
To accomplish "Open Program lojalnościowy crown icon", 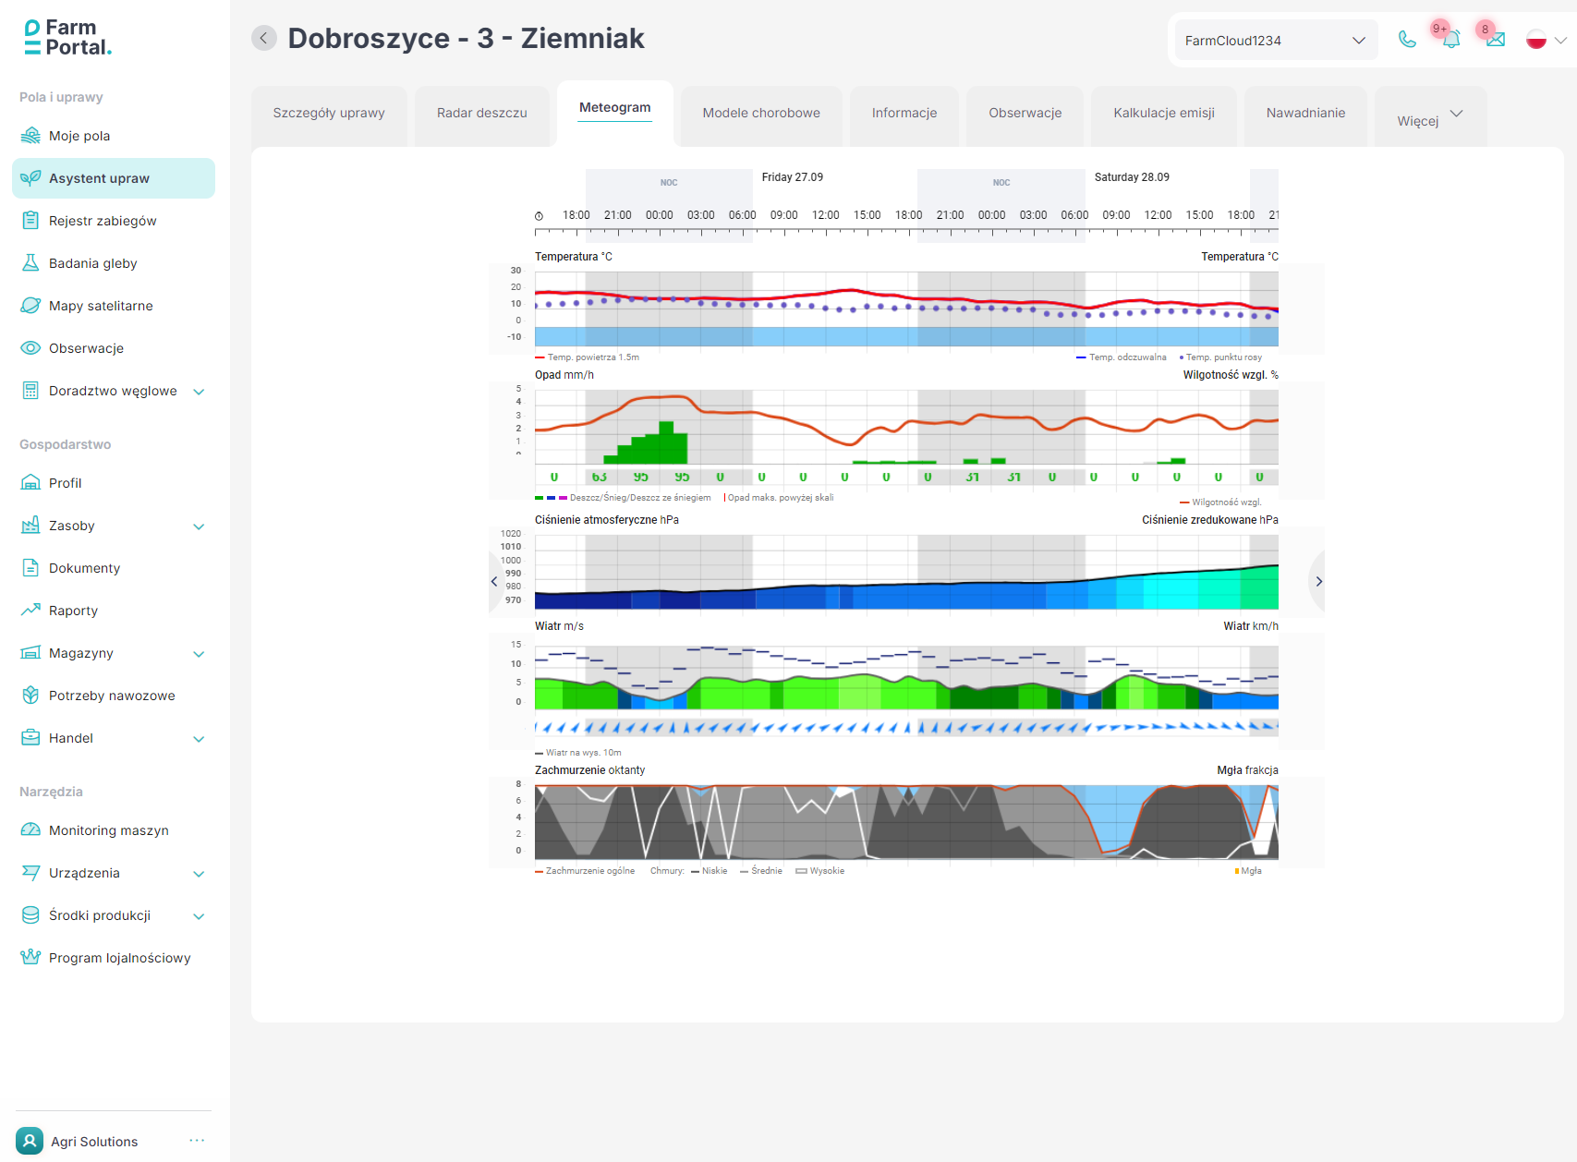I will tap(30, 958).
